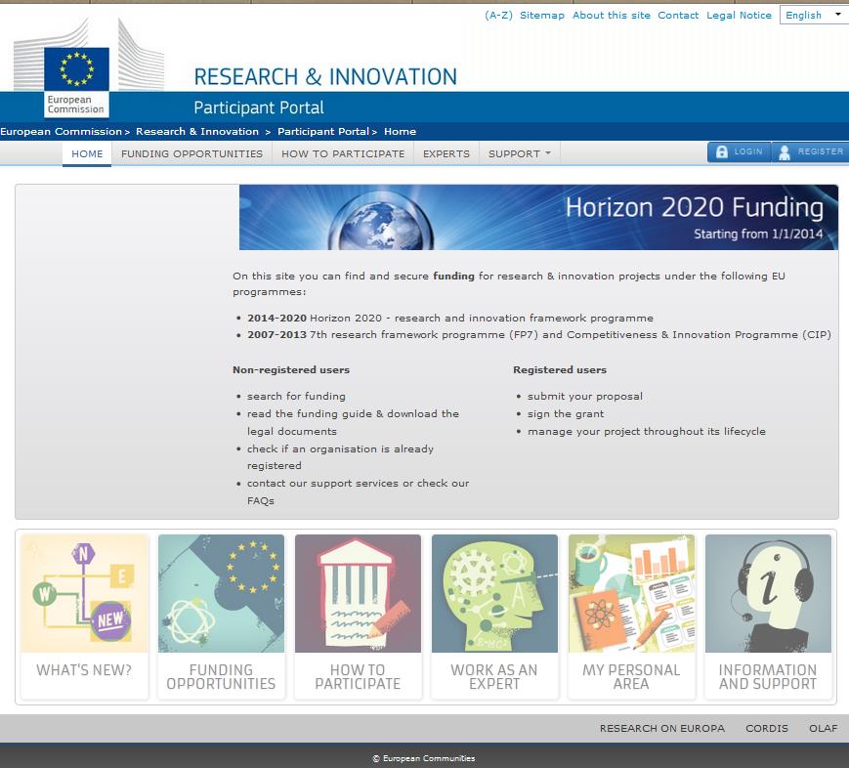This screenshot has width=849, height=768.
Task: Click the Non-registered users heading
Action: [x=291, y=370]
